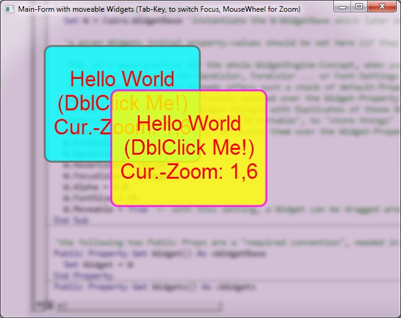401x318 pixels.
Task: Click the Main-Form title bar text
Action: coord(159,10)
